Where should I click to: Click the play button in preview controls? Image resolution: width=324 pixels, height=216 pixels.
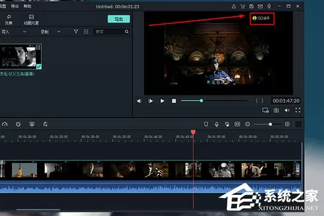point(162,101)
